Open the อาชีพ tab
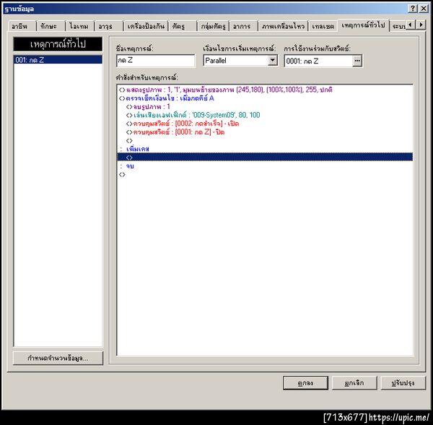The width and height of the screenshot is (433, 425). click(22, 26)
